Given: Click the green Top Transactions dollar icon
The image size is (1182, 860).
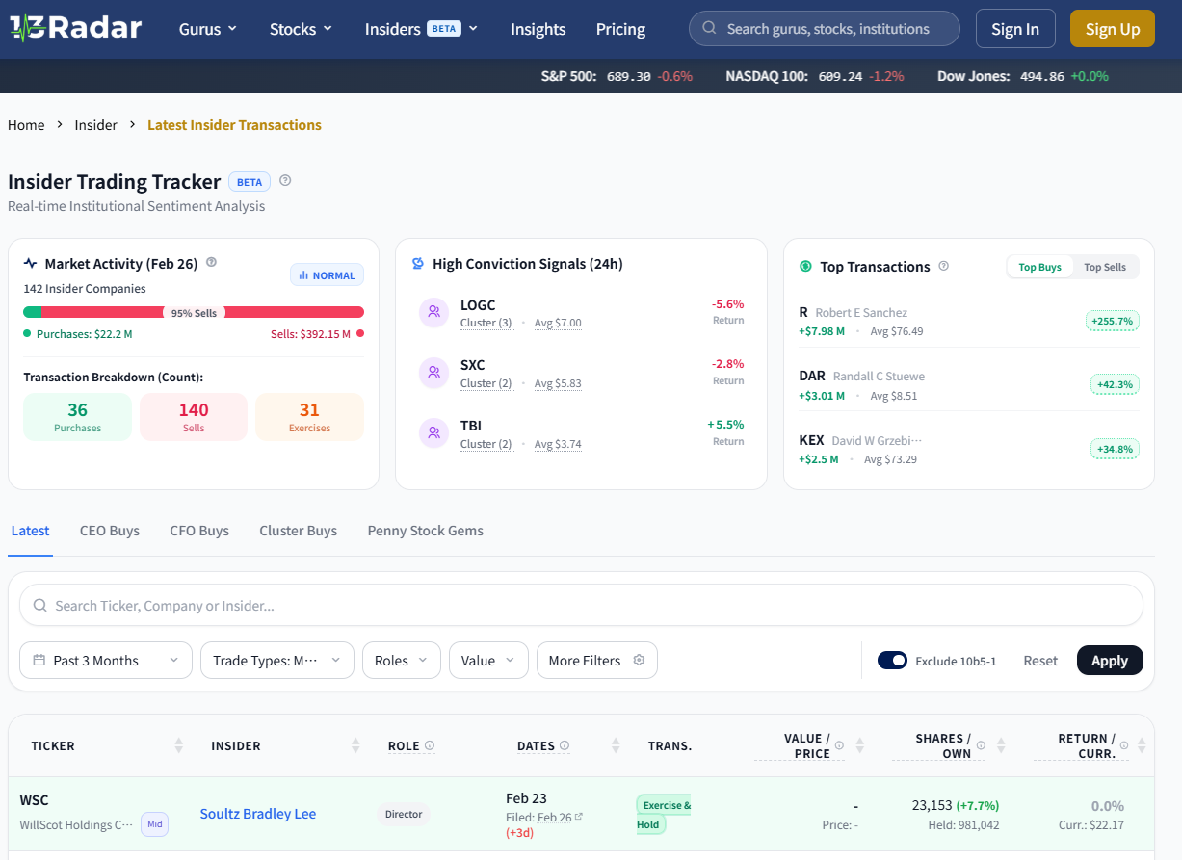Looking at the screenshot, I should pos(806,267).
